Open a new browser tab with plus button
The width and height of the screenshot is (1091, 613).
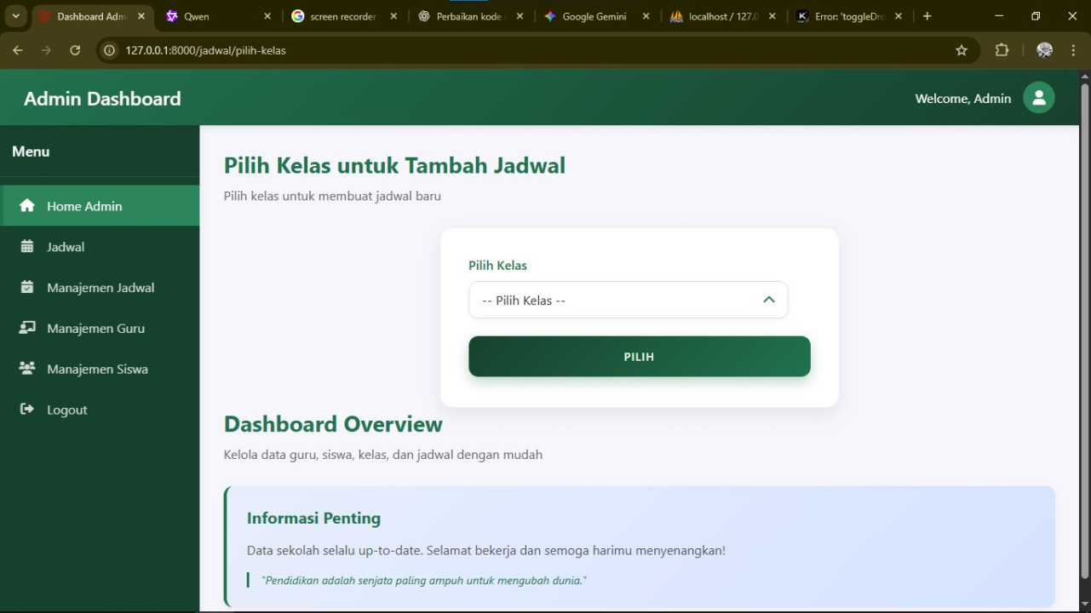tap(927, 16)
